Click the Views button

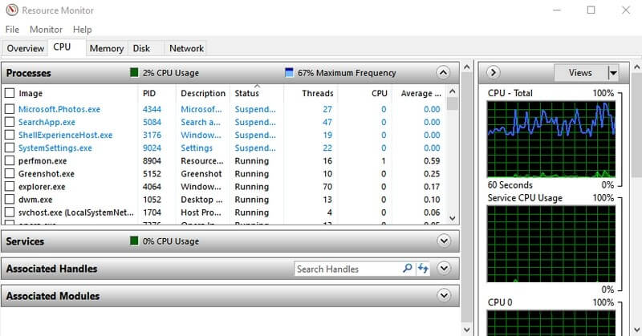[580, 73]
